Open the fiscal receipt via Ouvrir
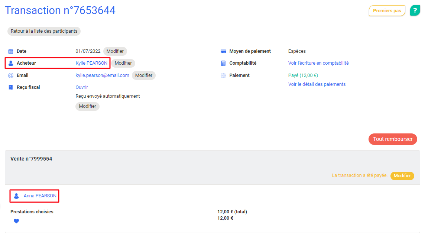The image size is (425, 236). tap(82, 87)
